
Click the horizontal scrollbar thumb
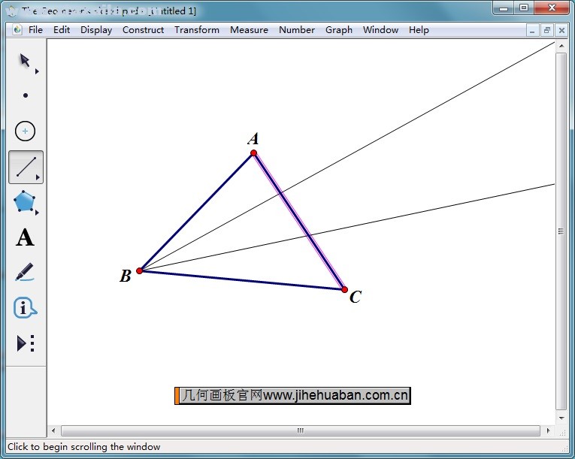click(301, 430)
